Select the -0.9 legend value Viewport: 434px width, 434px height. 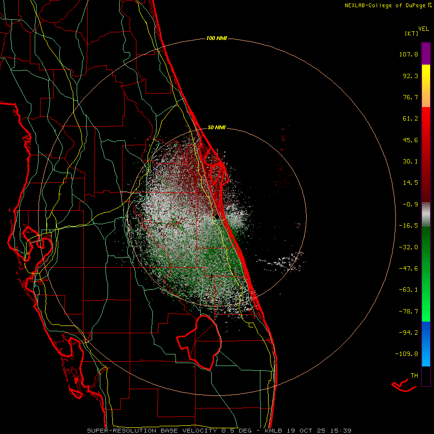pos(410,204)
